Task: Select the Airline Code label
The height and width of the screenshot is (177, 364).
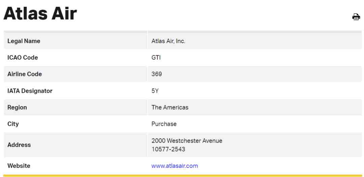Action: [25, 74]
